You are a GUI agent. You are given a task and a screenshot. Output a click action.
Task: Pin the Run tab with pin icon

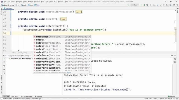(4, 73)
